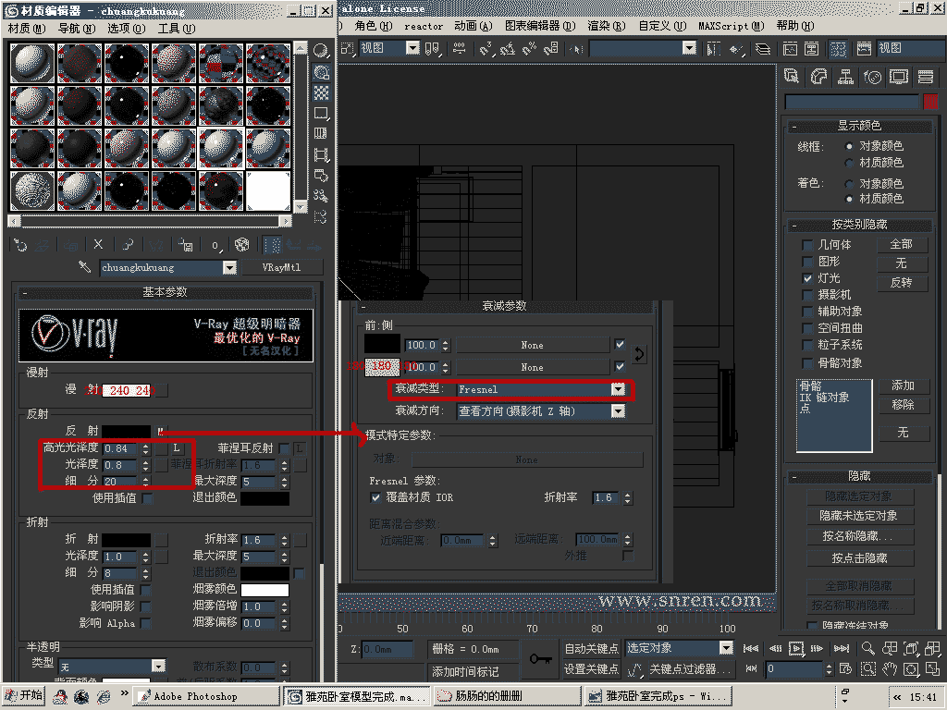
Task: Open the 工具 menu in material editor
Action: tap(177, 29)
